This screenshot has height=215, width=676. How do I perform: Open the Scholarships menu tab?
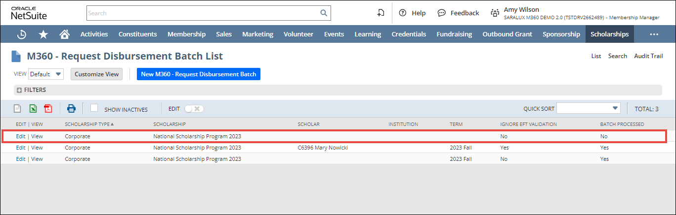pyautogui.click(x=609, y=34)
